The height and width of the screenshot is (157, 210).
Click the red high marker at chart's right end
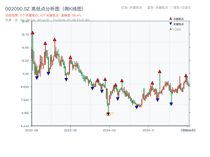[186, 76]
